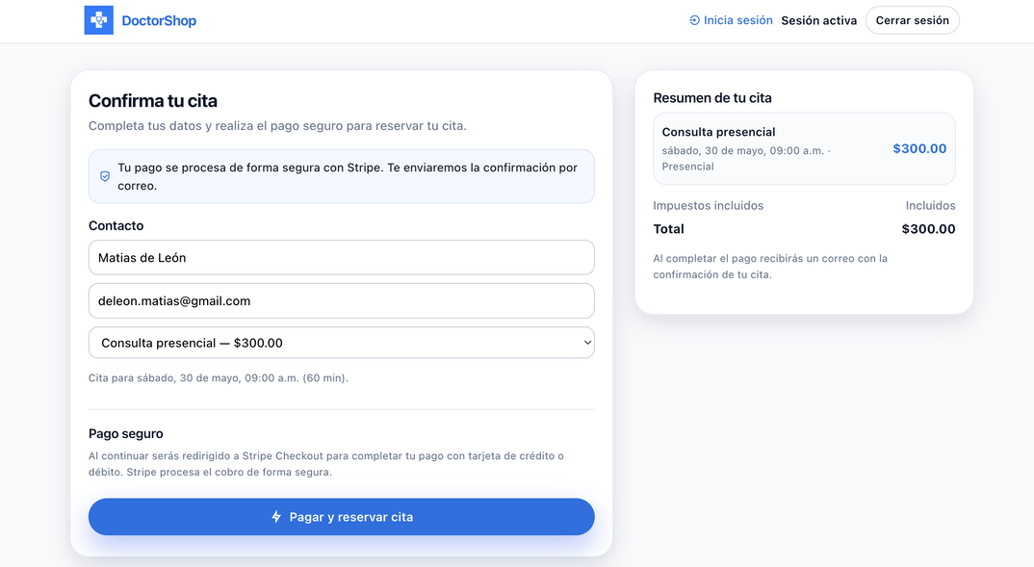Screen dimensions: 1034x567
Task: Click Pagar y reservar cita button
Action: (342, 517)
